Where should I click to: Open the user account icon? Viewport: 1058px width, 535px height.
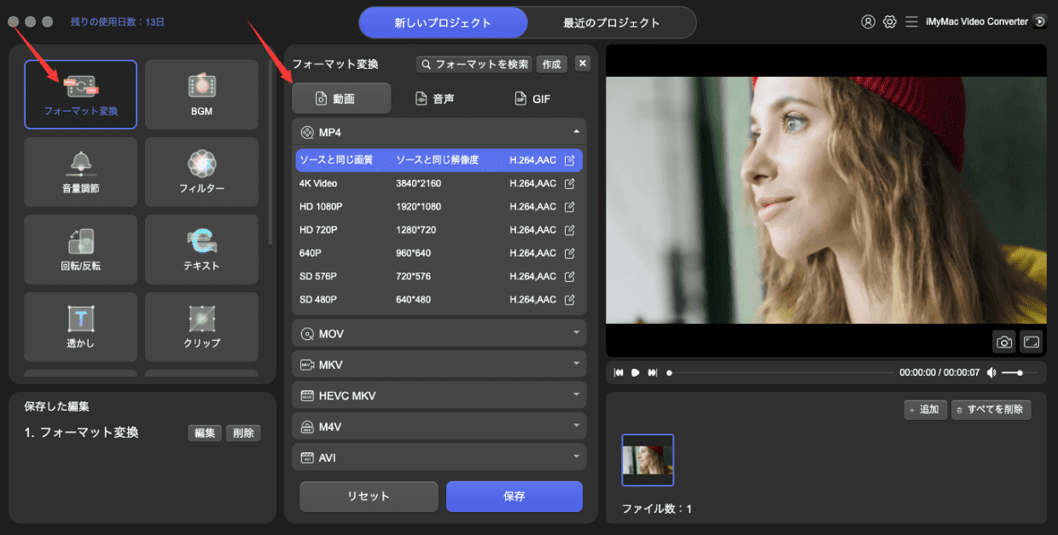(x=869, y=22)
